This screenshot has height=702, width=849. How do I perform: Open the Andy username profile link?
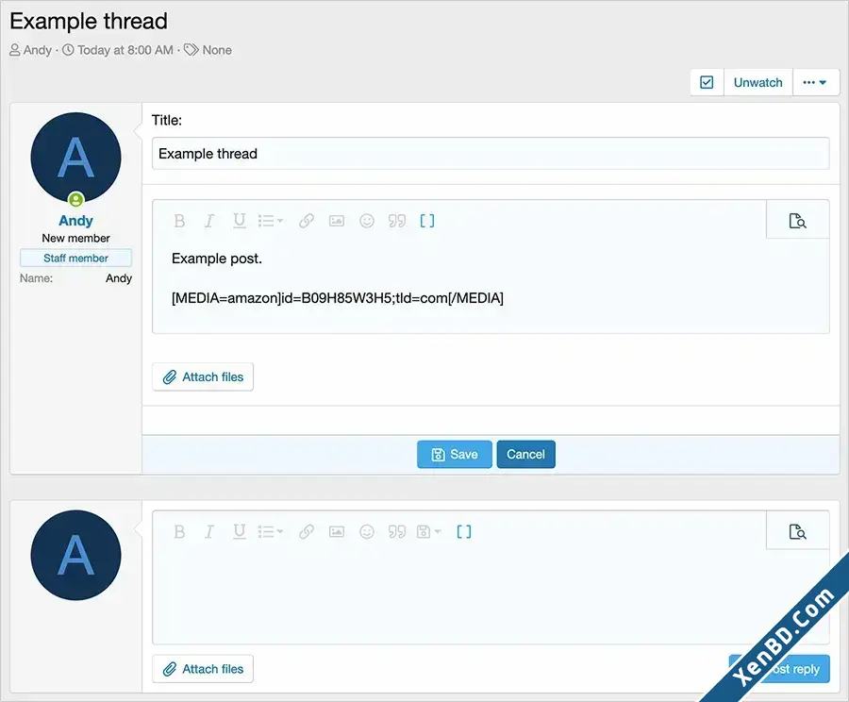(75, 221)
